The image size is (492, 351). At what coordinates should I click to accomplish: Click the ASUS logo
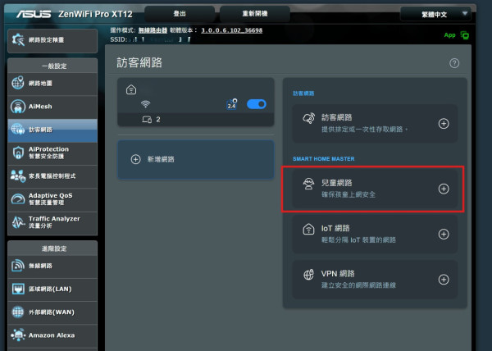pyautogui.click(x=34, y=14)
